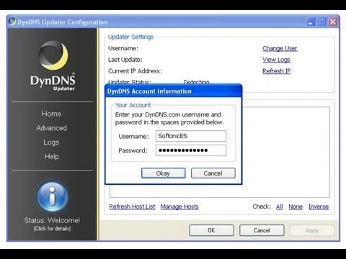Click the Refresh Host List link

(x=132, y=206)
